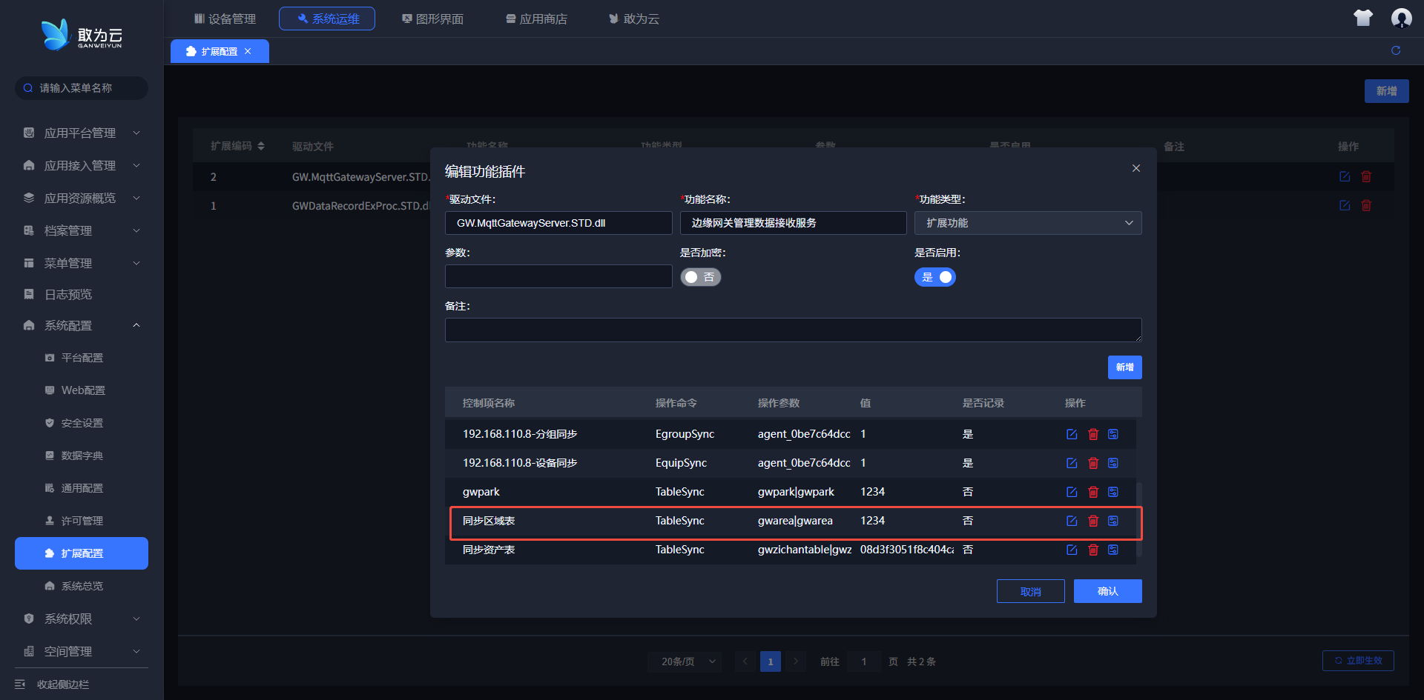Delete the gwpark row via trash icon
The image size is (1424, 700).
tap(1092, 492)
